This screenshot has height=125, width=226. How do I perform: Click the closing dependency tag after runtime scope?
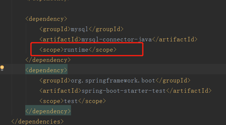point(48,60)
